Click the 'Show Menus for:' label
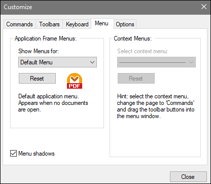 coord(39,51)
